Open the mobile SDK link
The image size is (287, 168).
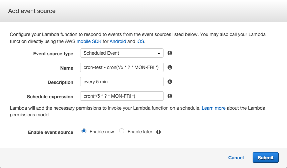tap(89, 41)
